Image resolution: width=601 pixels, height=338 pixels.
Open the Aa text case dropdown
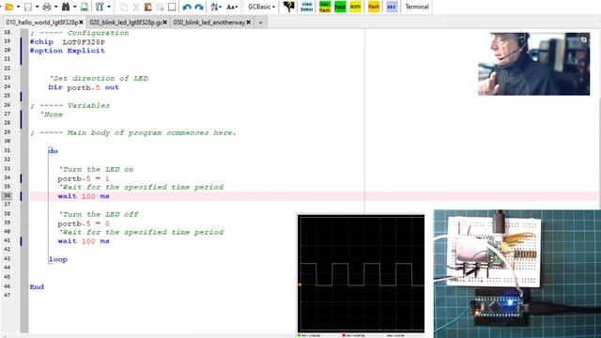click(232, 7)
